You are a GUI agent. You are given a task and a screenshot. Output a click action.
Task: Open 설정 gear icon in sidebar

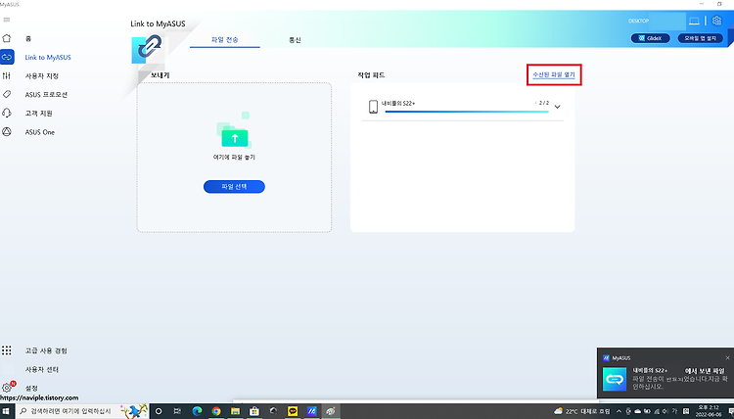[7, 388]
